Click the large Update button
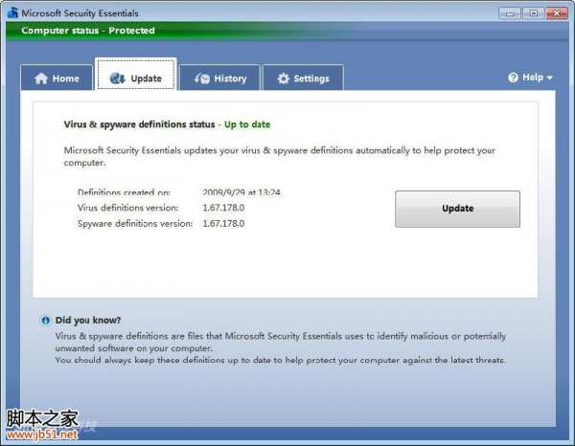This screenshot has width=575, height=446. point(457,209)
